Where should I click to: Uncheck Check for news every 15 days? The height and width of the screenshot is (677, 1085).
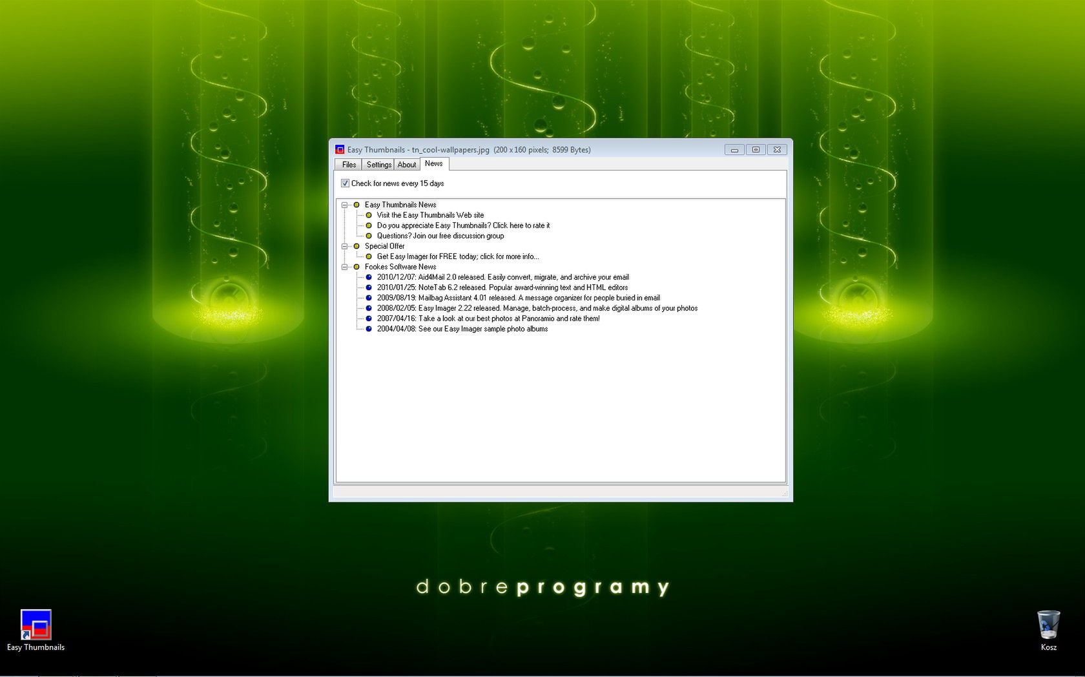point(345,183)
